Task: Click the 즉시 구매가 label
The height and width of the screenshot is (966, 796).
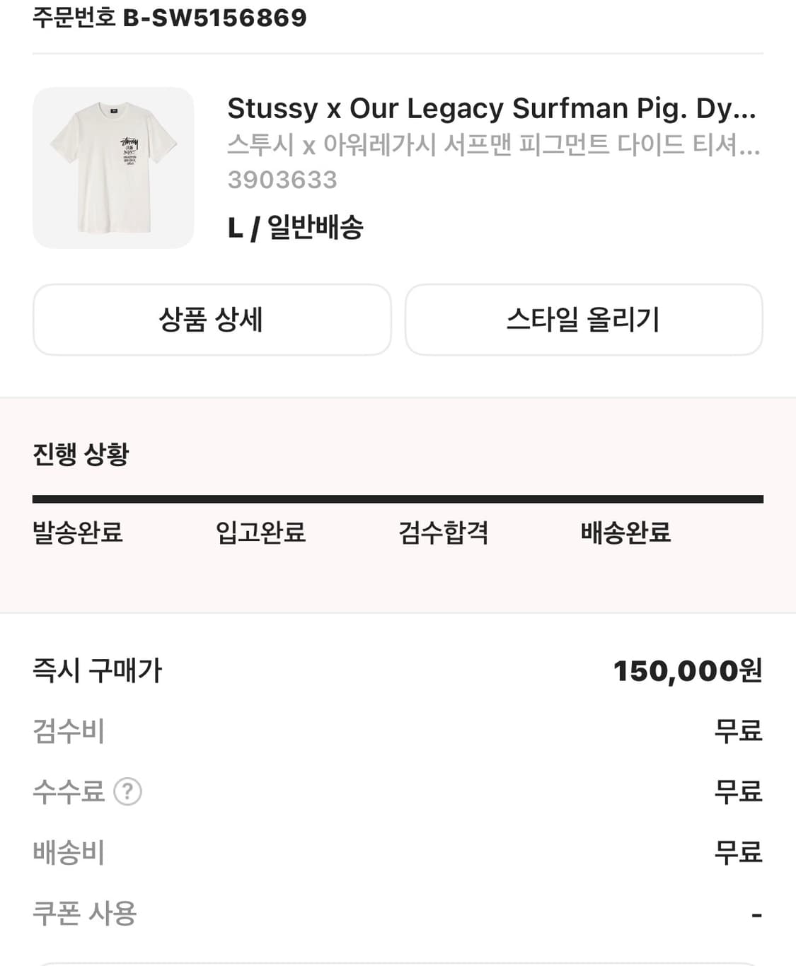Action: (x=98, y=670)
